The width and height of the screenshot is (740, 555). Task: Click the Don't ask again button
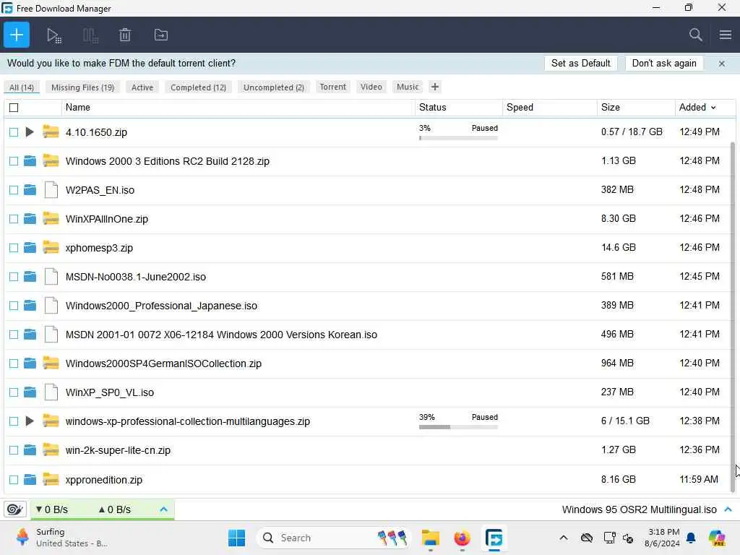[x=664, y=64]
